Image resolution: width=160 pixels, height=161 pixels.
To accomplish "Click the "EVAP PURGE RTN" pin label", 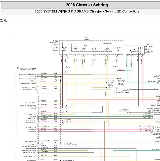I will [x=30, y=148].
